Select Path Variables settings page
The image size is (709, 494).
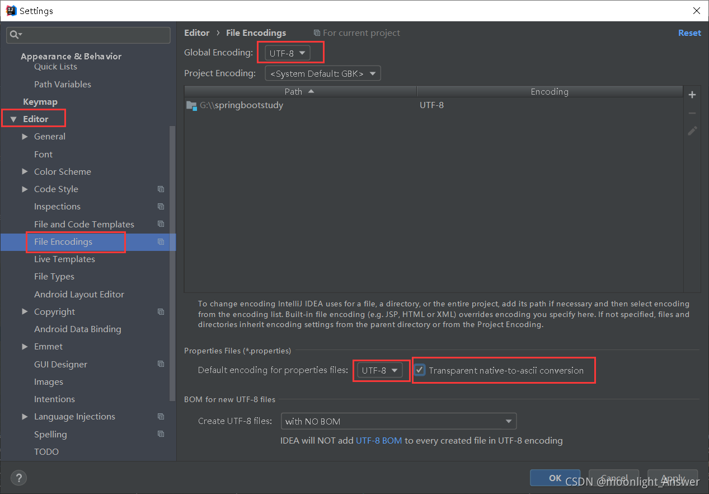(63, 84)
